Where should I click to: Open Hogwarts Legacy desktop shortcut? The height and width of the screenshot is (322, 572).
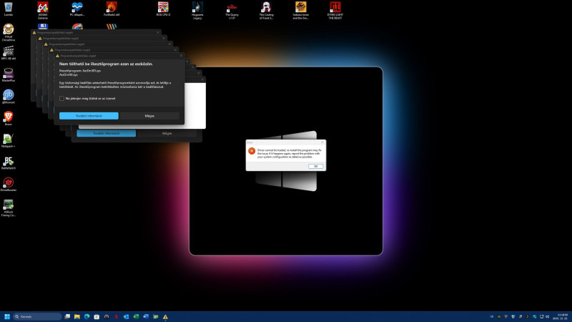(197, 10)
